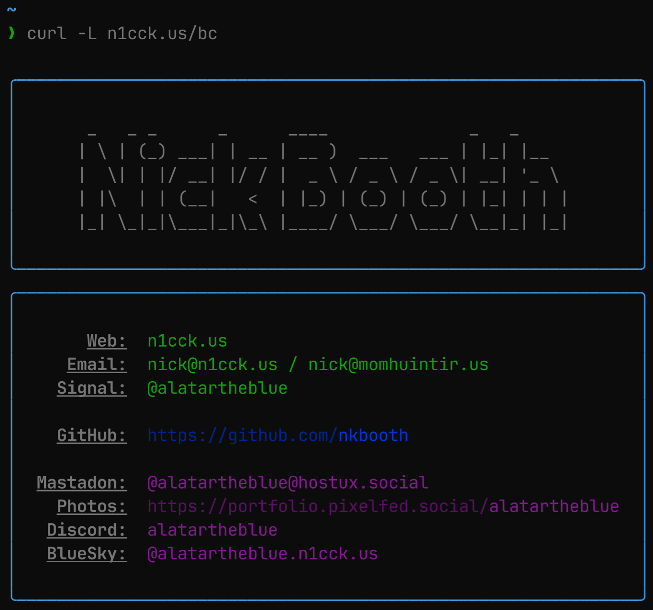Click the 'Web:' label
This screenshot has width=653, height=610.
107,341
